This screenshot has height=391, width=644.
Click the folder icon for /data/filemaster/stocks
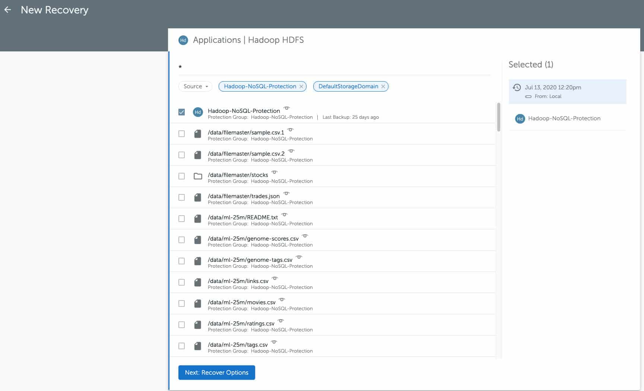click(x=198, y=176)
